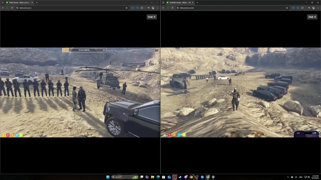Bookmark the kick.com/ysmo page with star
Screen dimensions: 321x180
(x=126, y=8)
